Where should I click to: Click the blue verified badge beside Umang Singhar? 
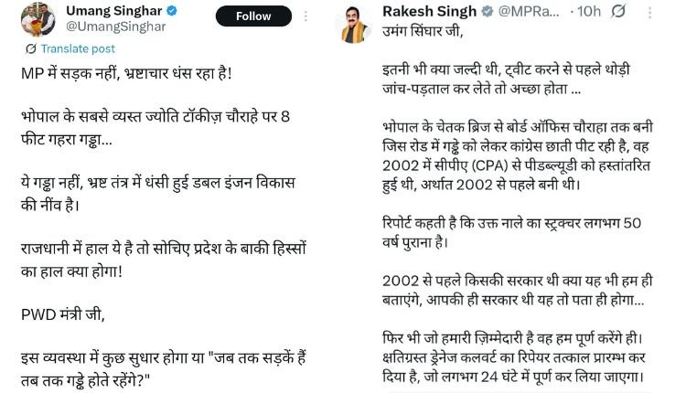tap(172, 10)
